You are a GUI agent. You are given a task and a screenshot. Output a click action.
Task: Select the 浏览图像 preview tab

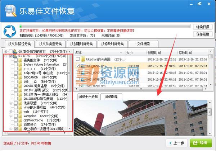coord(111,96)
